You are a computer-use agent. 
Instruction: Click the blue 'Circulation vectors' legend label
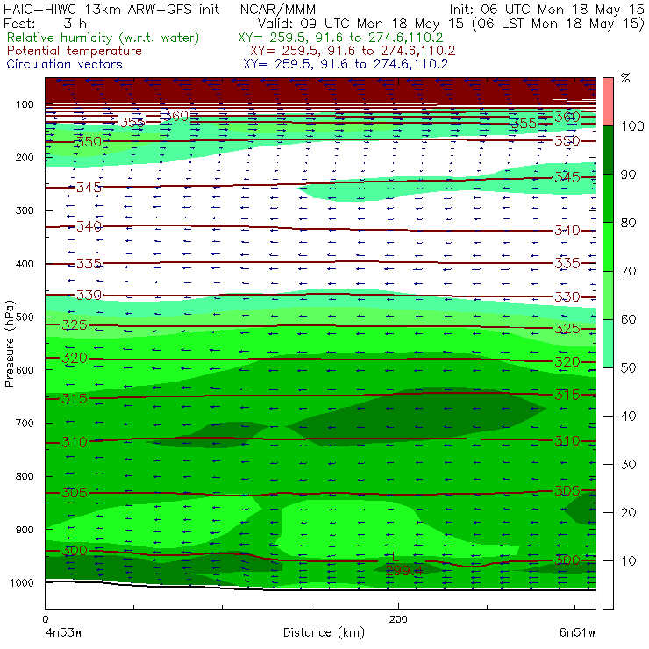[x=64, y=64]
